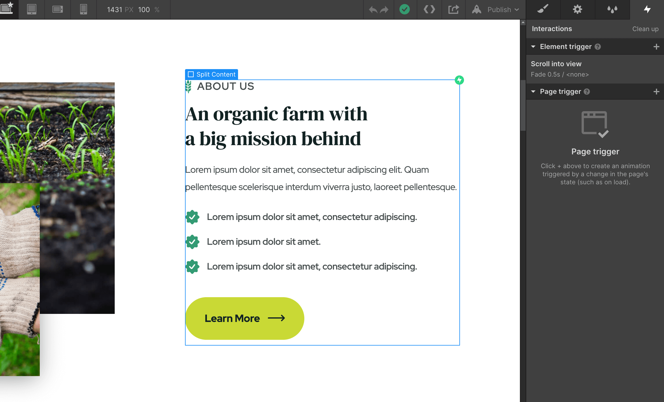Click the canvas vertical scrollbar thumb
This screenshot has width=664, height=402.
click(x=523, y=106)
